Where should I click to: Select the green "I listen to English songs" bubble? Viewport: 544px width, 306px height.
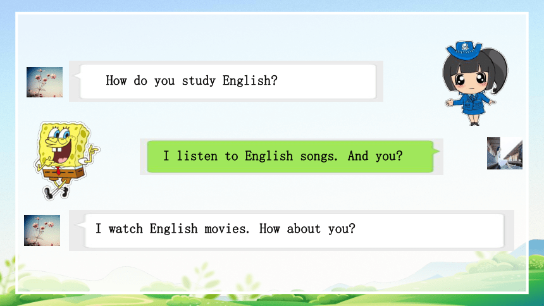290,156
